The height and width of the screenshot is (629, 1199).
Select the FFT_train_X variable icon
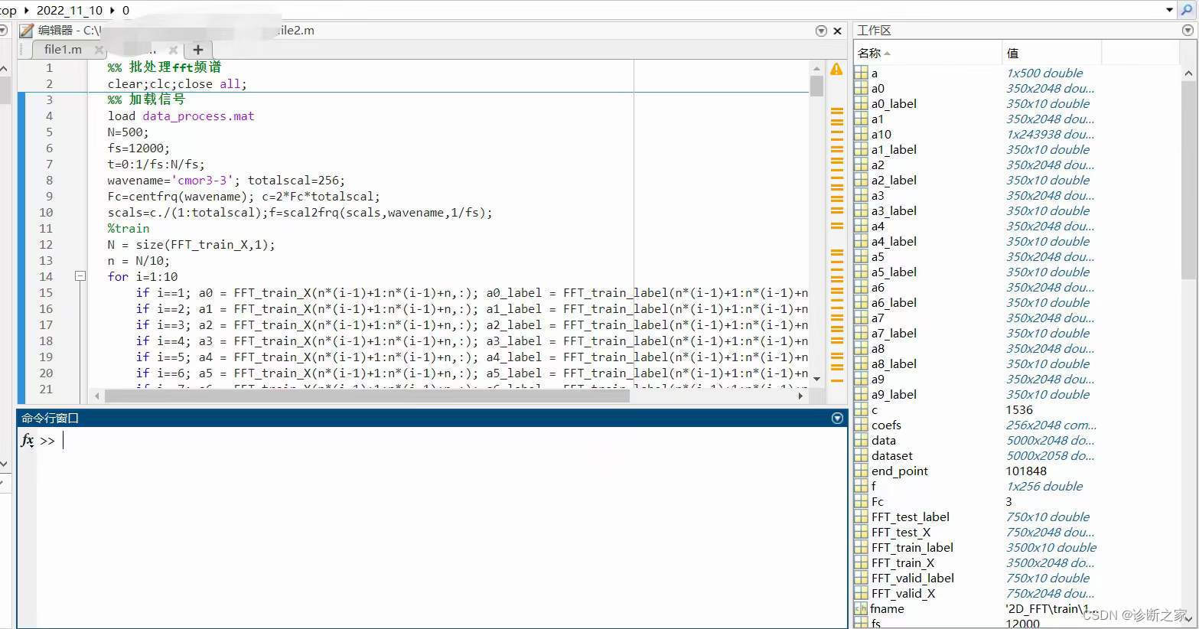(x=861, y=562)
